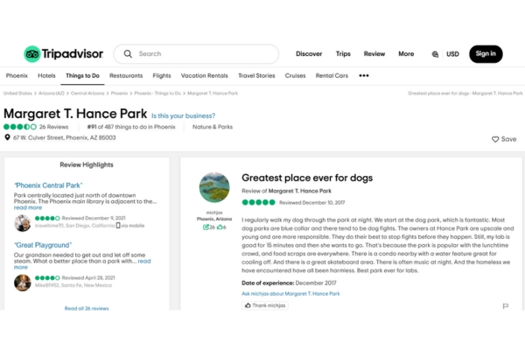Screen dimensions: 525x350
Task: Click the heart Save icon
Action: click(x=495, y=139)
